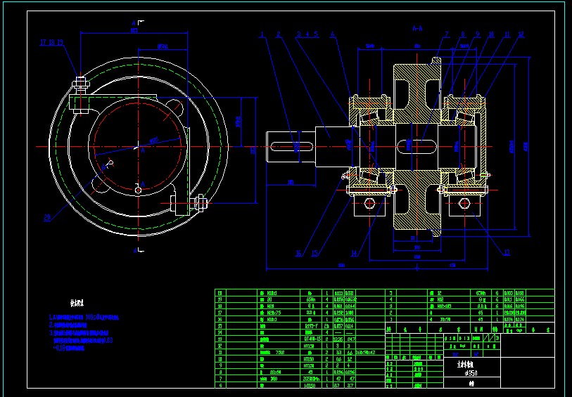Select part callout number 20
This screenshot has height=397, width=572.
tap(47, 218)
